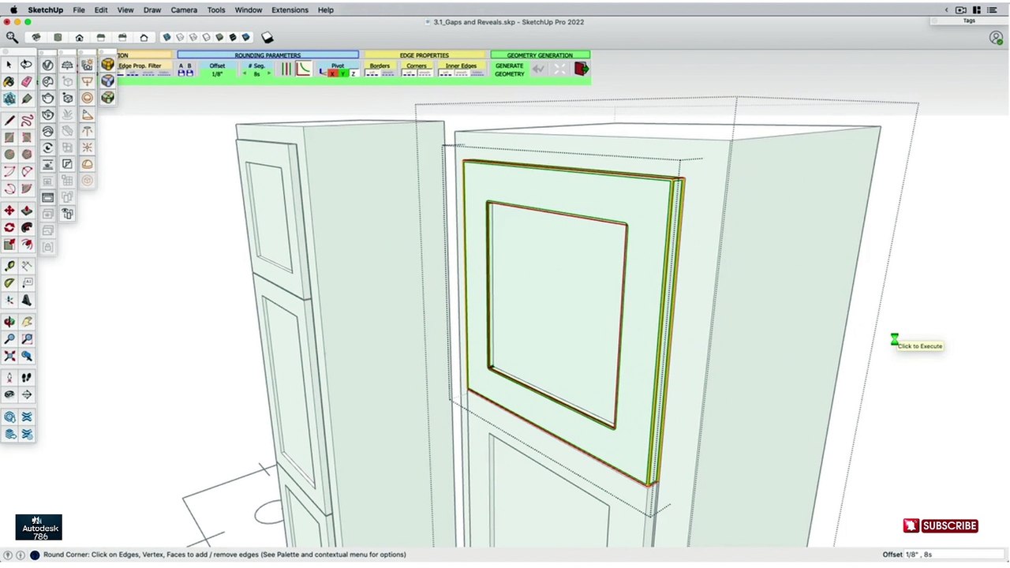Image resolution: width=1010 pixels, height=568 pixels.
Task: Select the Dimensions tool
Action: (x=27, y=265)
